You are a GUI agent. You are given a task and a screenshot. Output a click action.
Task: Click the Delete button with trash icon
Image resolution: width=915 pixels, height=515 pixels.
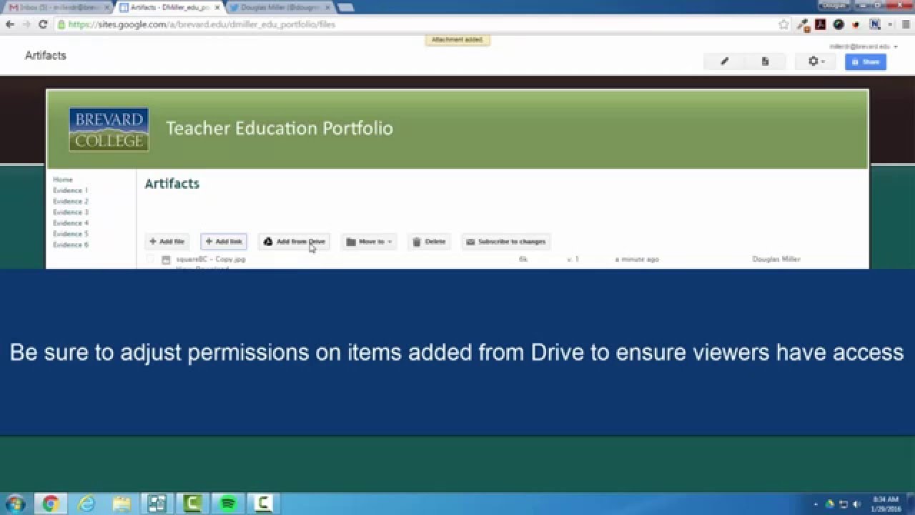coord(429,242)
